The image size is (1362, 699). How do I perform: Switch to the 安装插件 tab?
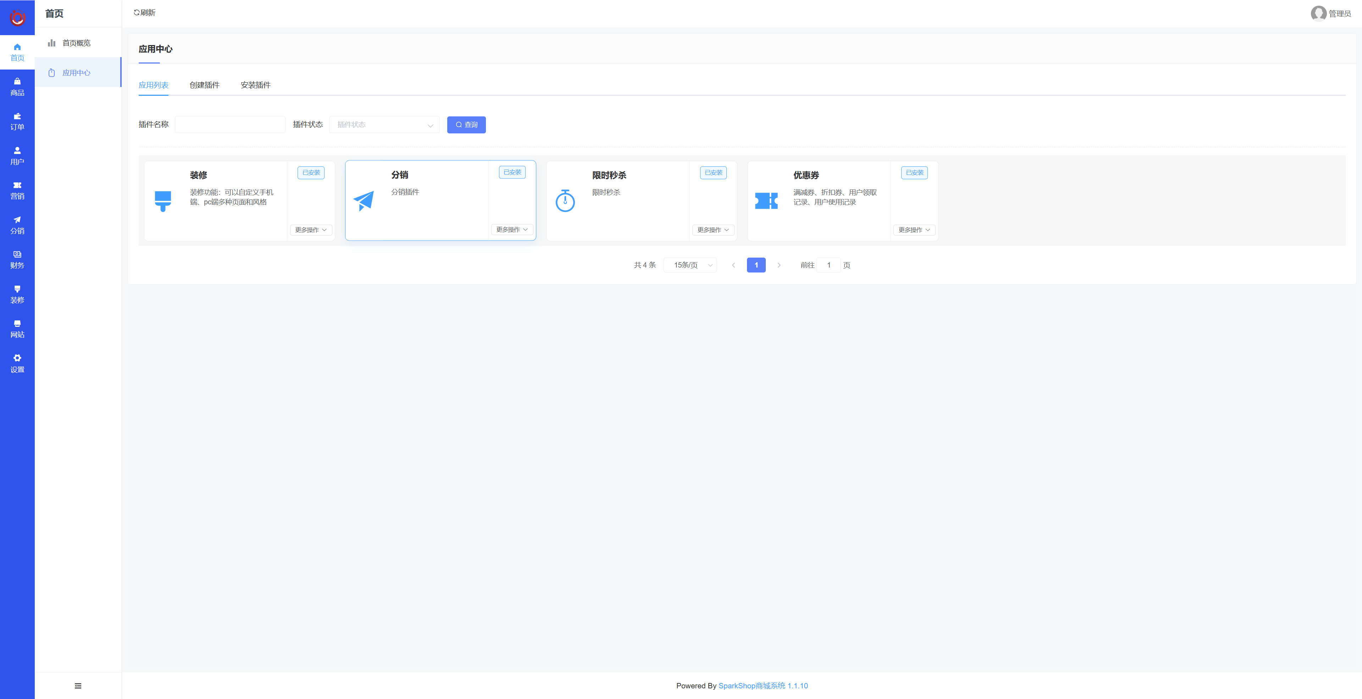(255, 85)
